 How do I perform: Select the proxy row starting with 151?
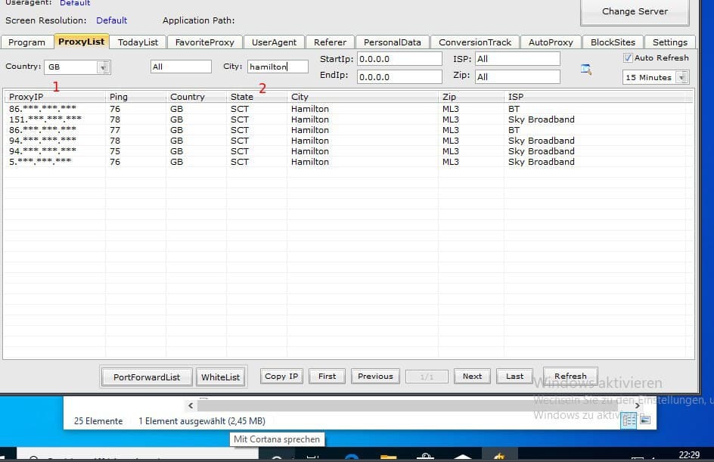(45, 119)
